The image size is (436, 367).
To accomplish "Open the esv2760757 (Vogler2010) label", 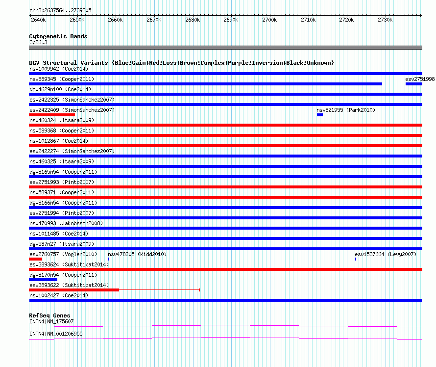I will click(63, 254).
